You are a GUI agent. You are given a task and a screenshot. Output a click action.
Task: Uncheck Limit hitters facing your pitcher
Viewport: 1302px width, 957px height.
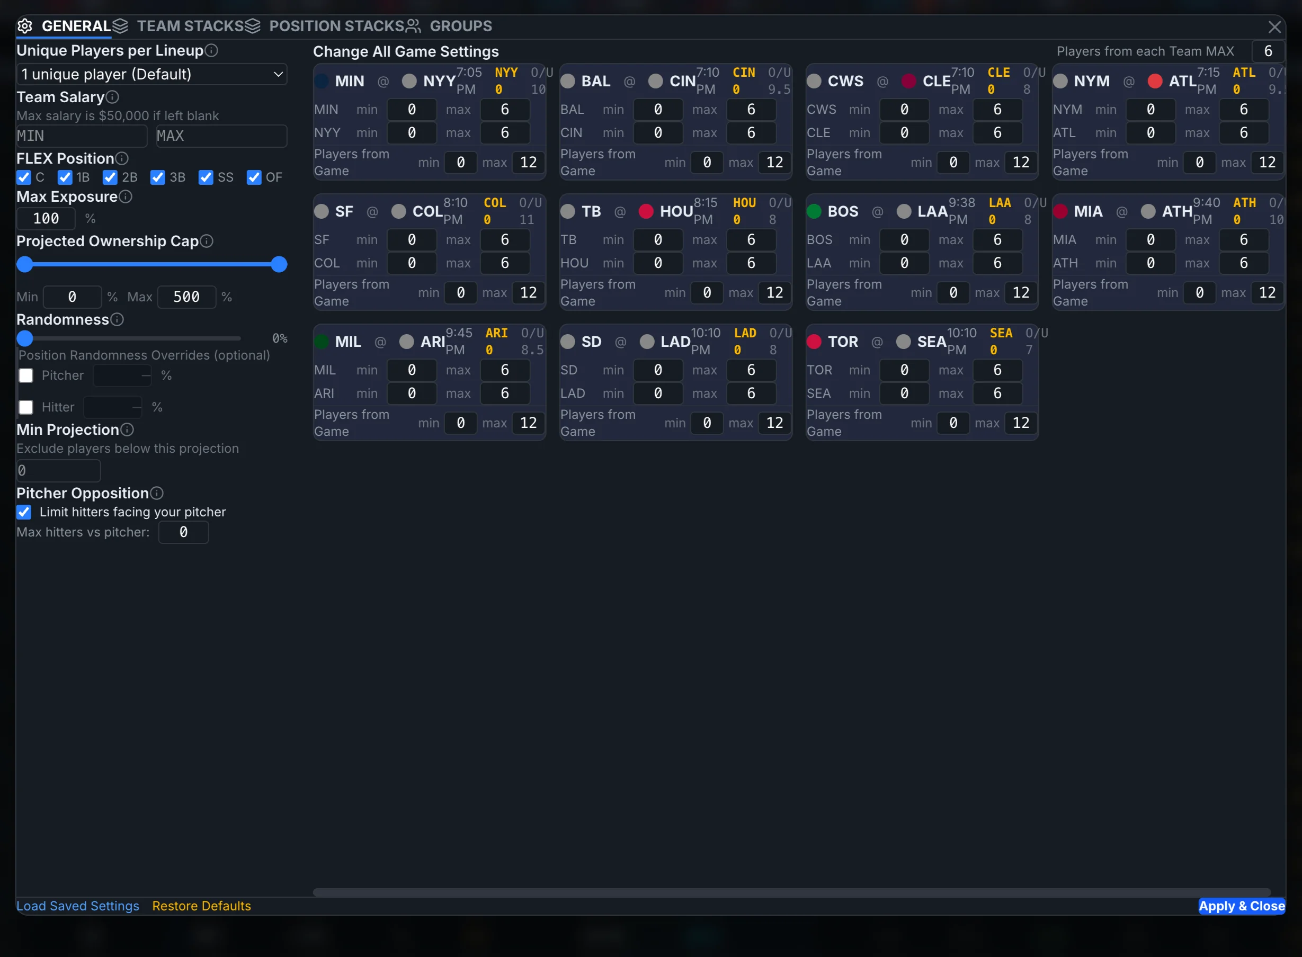point(24,512)
